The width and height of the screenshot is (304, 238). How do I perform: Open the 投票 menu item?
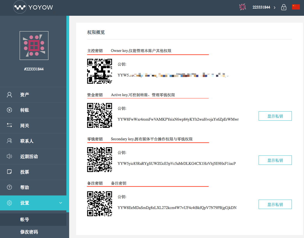pyautogui.click(x=33, y=172)
